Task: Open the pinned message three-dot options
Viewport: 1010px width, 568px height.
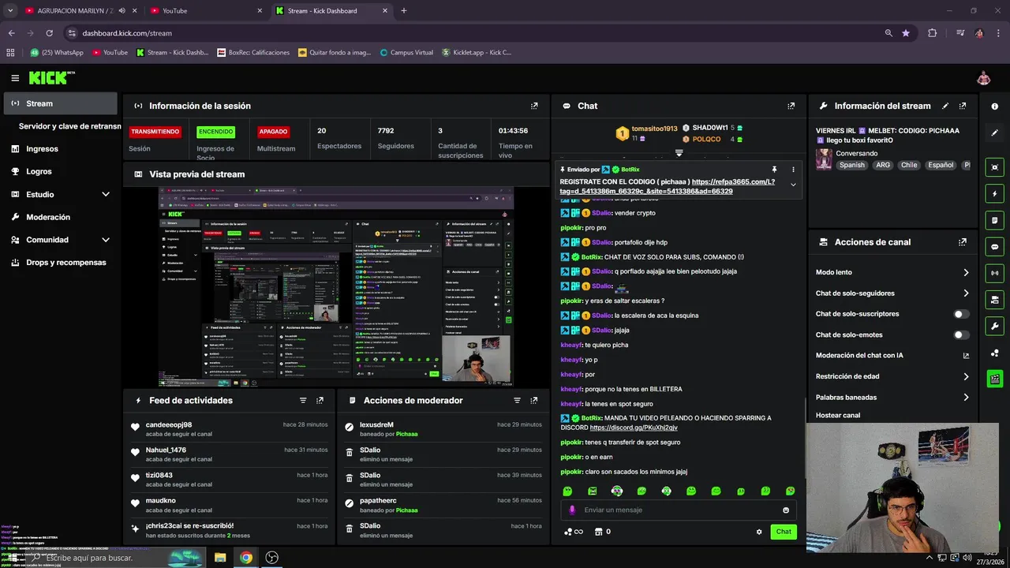Action: pos(793,170)
